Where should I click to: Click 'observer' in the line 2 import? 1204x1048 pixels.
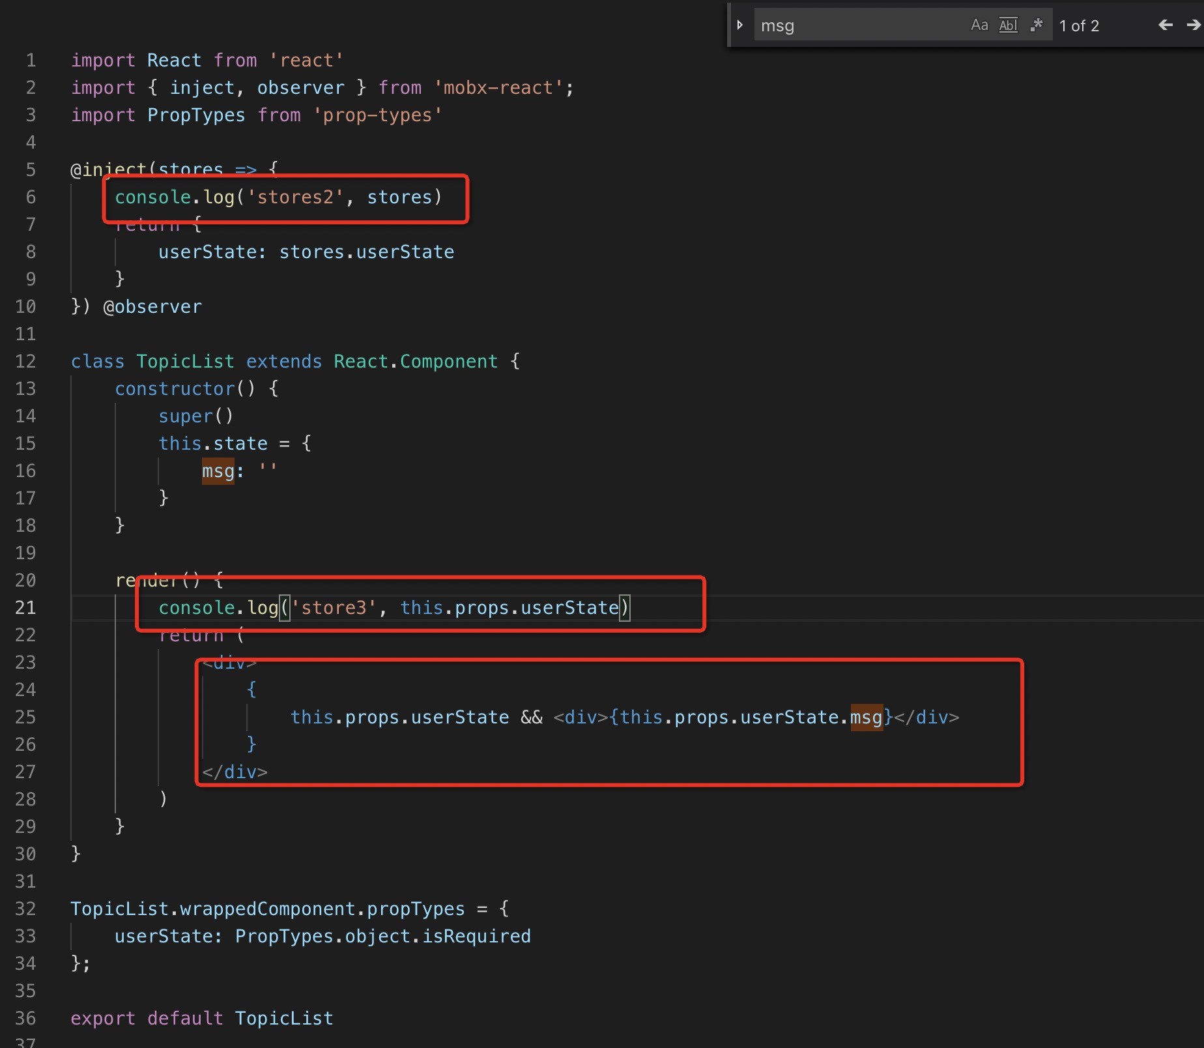coord(301,88)
